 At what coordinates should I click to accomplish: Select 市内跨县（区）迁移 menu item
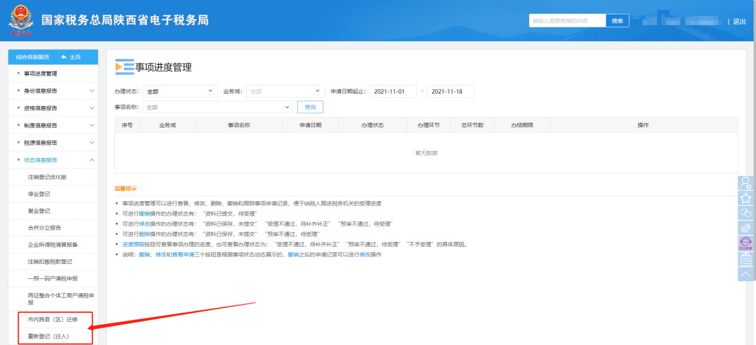(53, 319)
